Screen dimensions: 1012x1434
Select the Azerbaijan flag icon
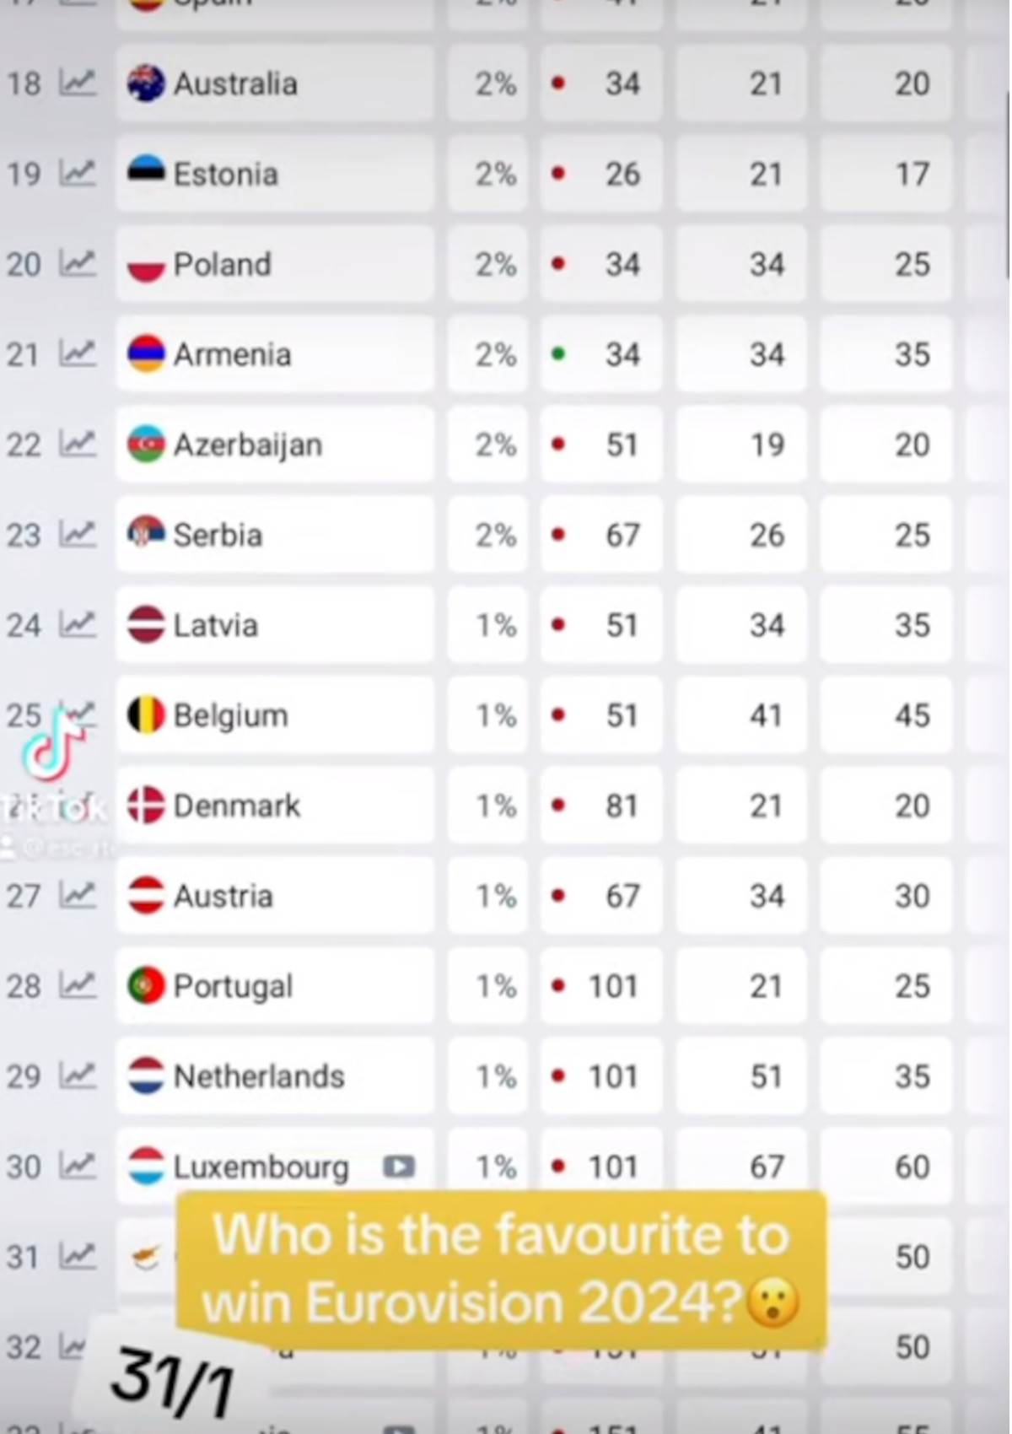146,445
